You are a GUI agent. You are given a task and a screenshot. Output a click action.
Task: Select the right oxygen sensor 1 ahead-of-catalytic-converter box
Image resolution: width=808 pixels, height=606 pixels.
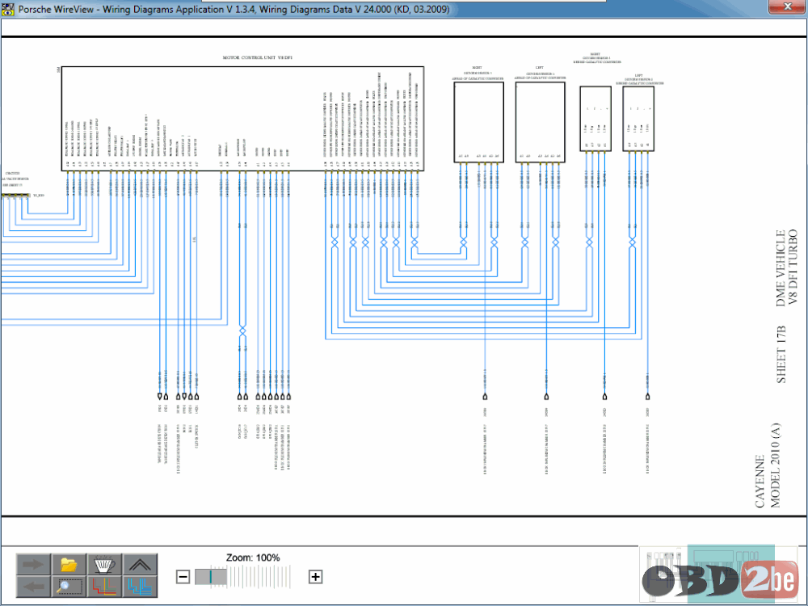478,122
